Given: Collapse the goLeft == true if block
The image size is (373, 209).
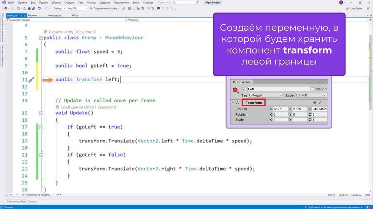Looking at the screenshot, I should tap(41, 127).
